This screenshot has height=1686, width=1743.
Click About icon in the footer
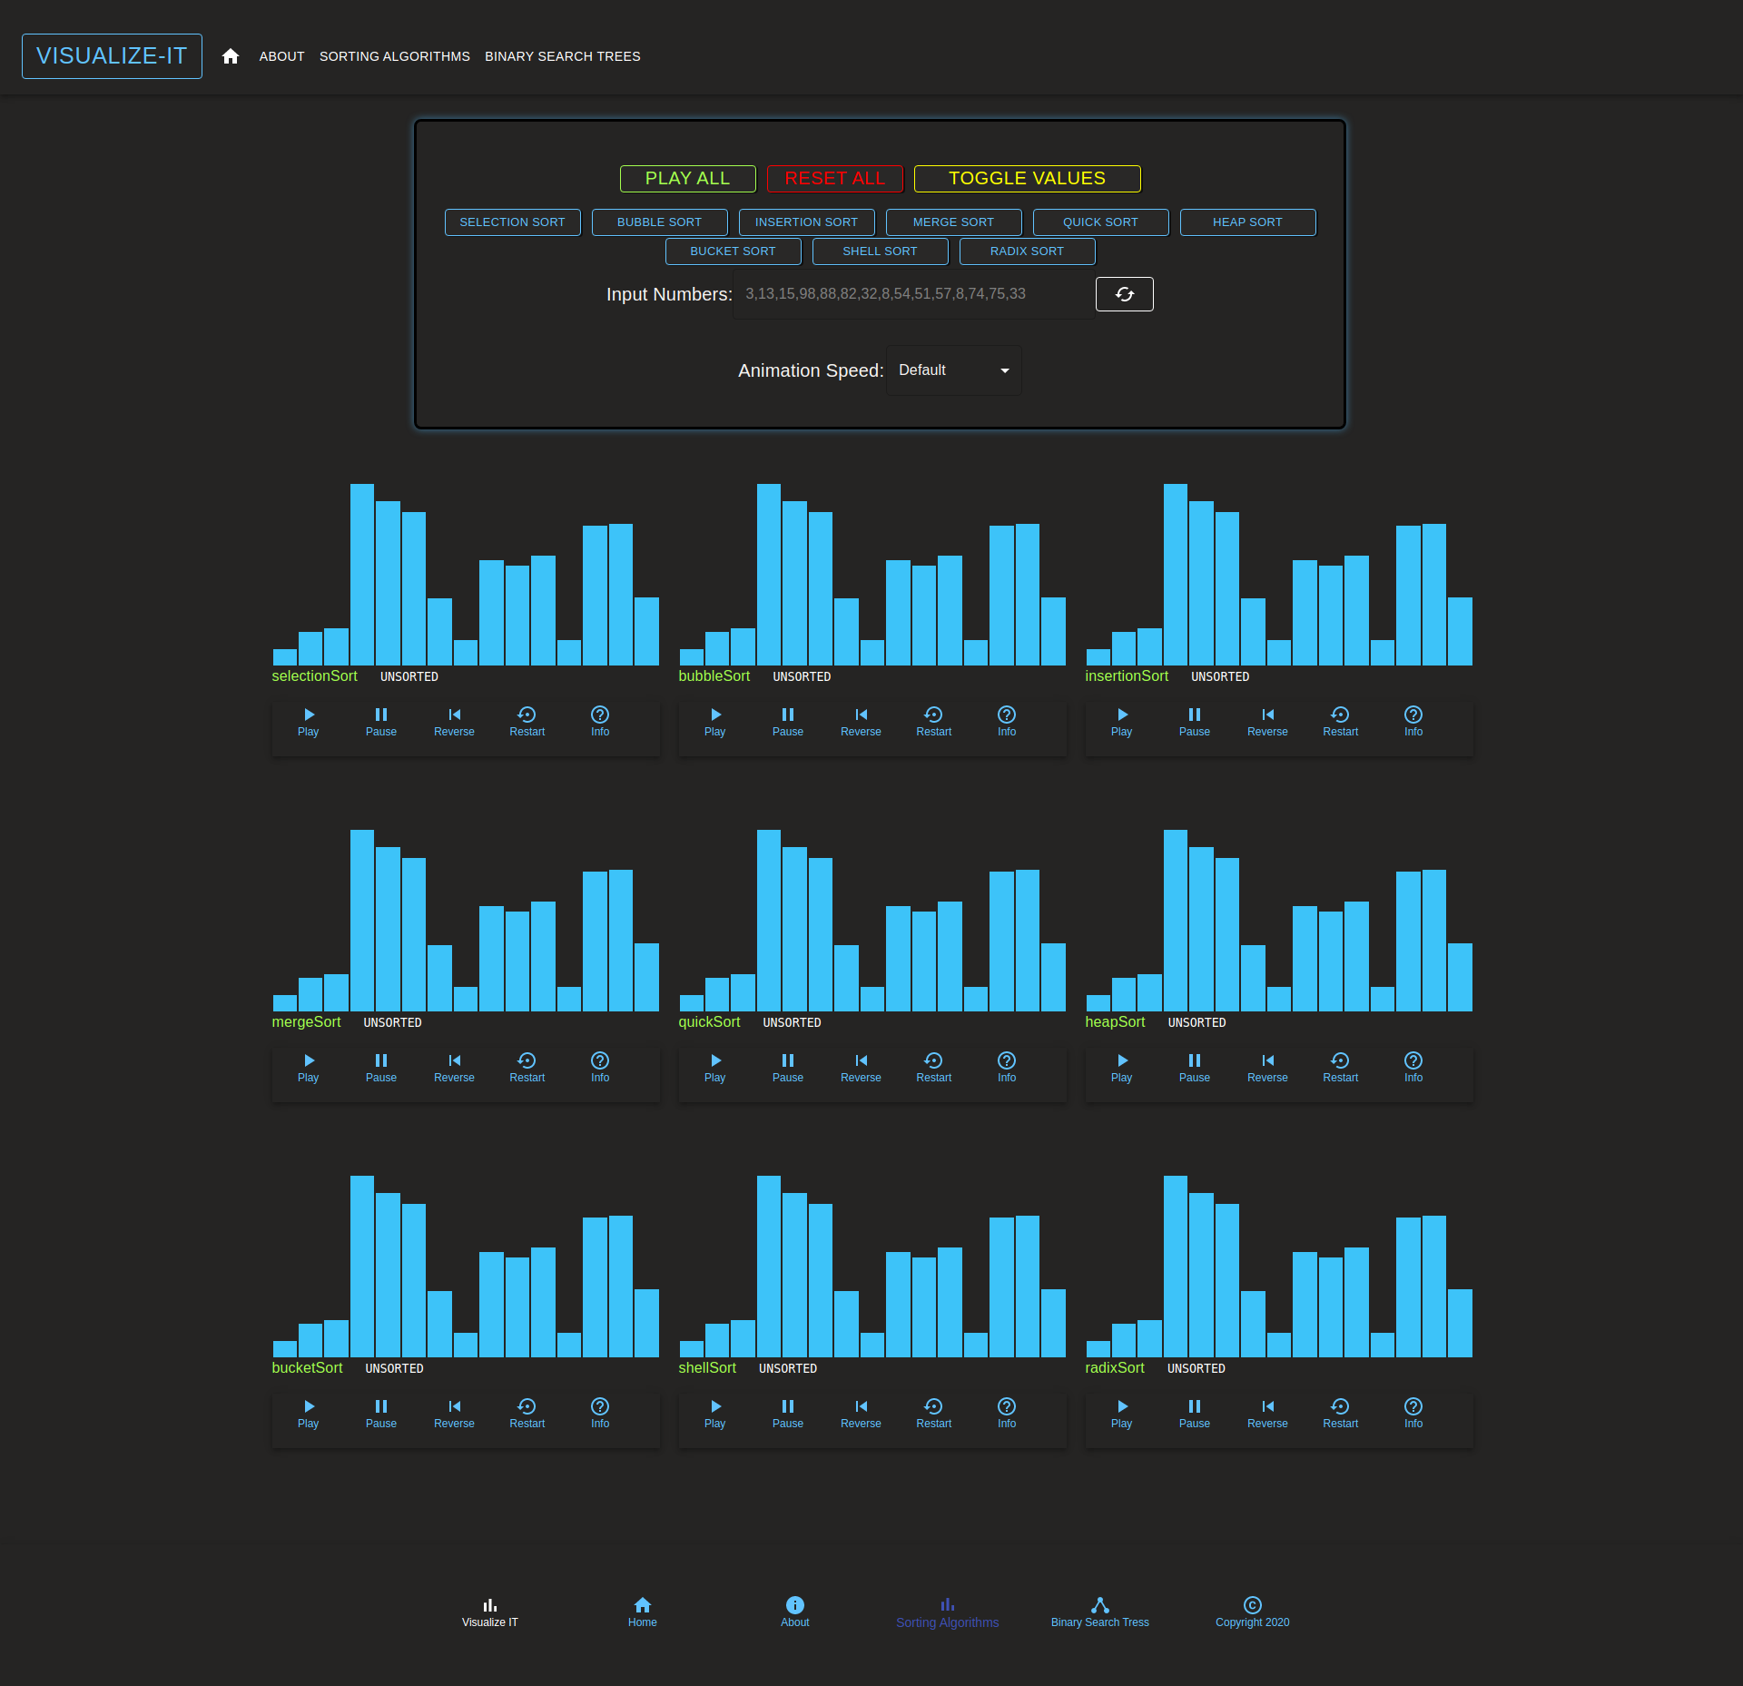[x=795, y=1612]
